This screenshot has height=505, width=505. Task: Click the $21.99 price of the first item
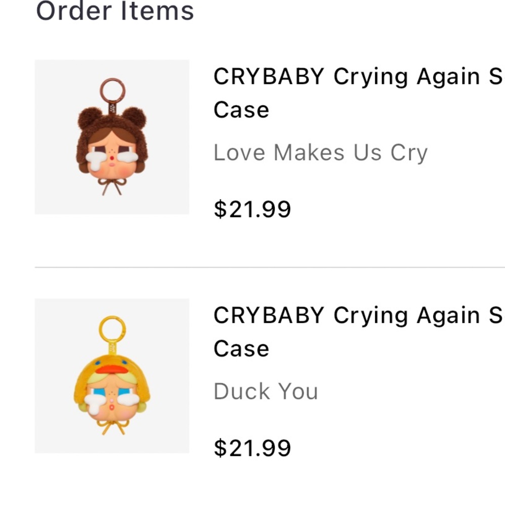[252, 208]
